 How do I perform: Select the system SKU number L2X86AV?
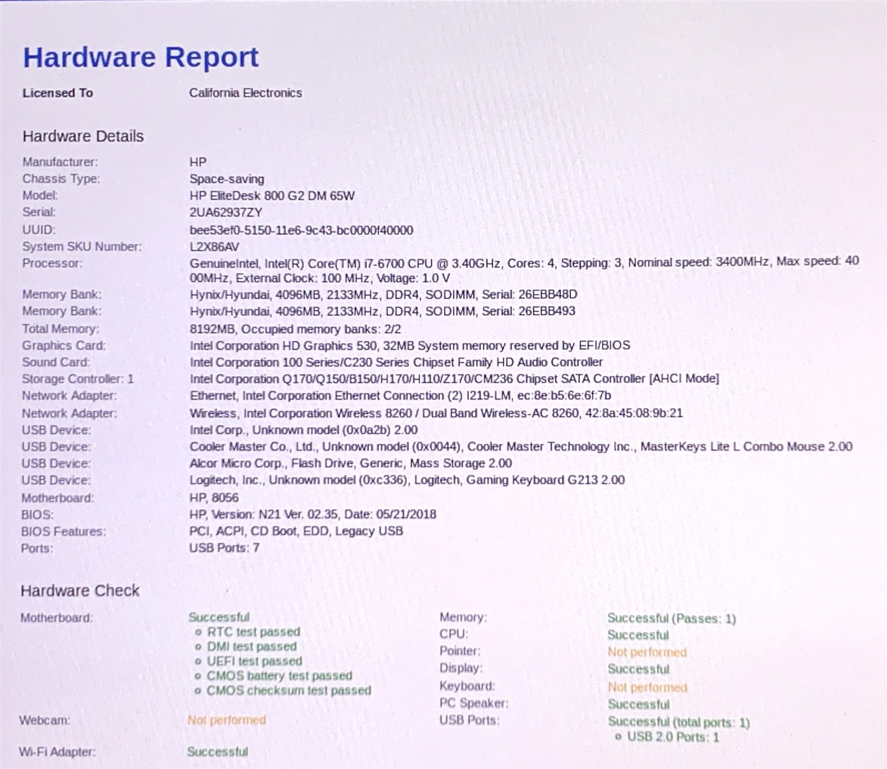[215, 247]
